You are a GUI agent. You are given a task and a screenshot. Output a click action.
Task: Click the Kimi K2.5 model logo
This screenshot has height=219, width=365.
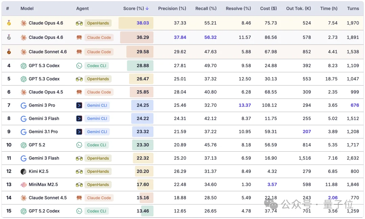[x=23, y=172]
